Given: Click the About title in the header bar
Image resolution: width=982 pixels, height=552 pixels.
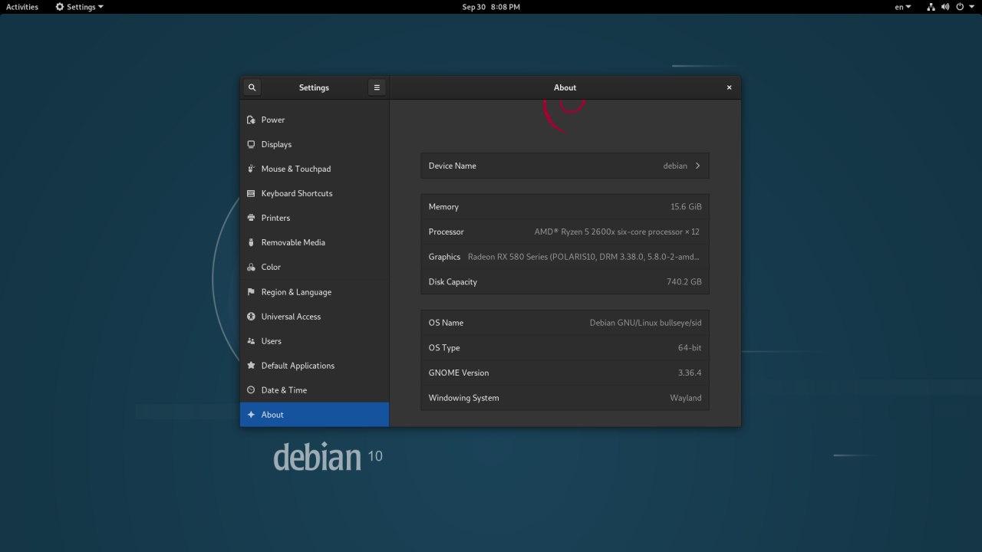Looking at the screenshot, I should (565, 87).
